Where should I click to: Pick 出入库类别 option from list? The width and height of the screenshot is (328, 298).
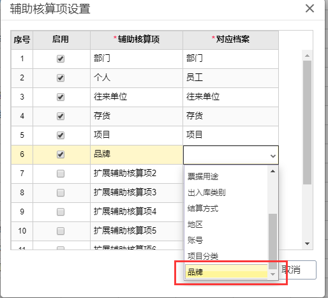tap(227, 193)
